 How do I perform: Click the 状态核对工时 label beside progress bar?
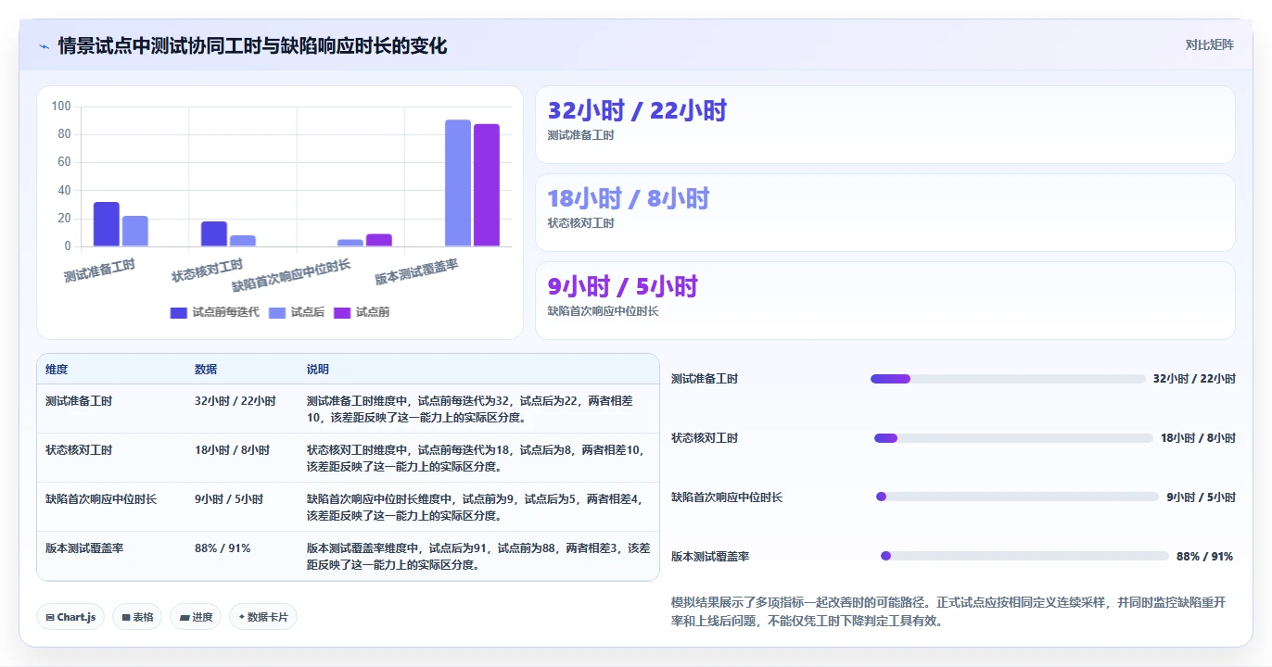coord(705,438)
